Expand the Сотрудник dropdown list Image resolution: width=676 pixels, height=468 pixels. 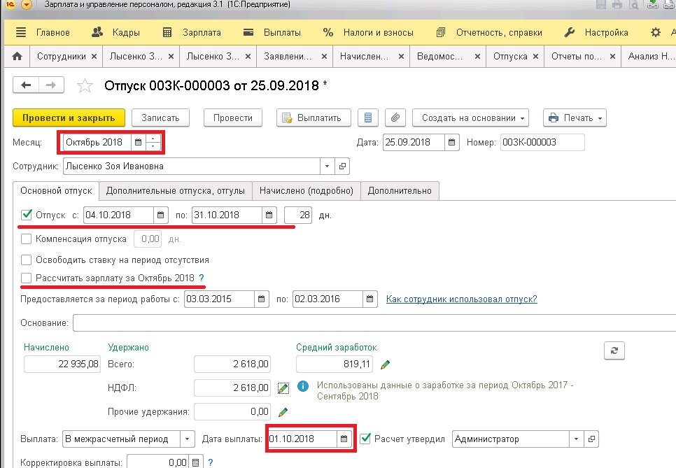click(x=328, y=166)
